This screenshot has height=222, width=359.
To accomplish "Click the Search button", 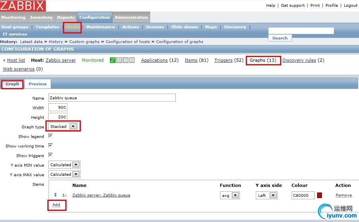I will pyautogui.click(x=280, y=38).
